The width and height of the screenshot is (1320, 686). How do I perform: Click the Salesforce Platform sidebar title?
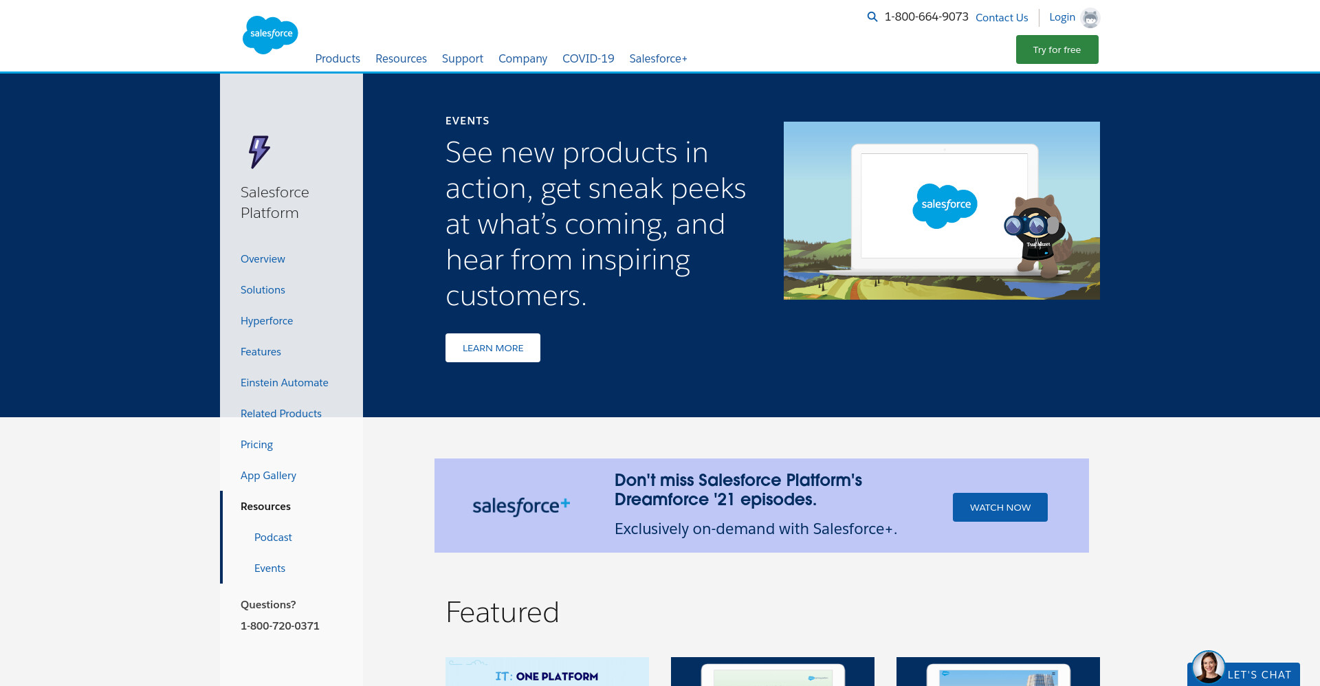coord(275,203)
